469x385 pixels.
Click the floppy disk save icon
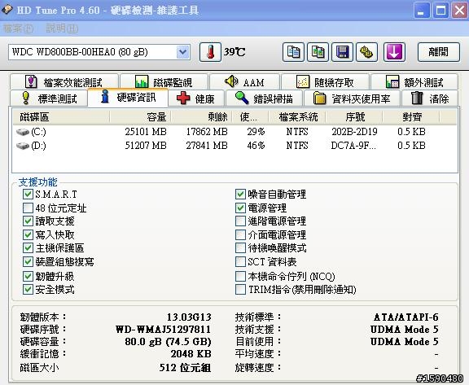(343, 52)
